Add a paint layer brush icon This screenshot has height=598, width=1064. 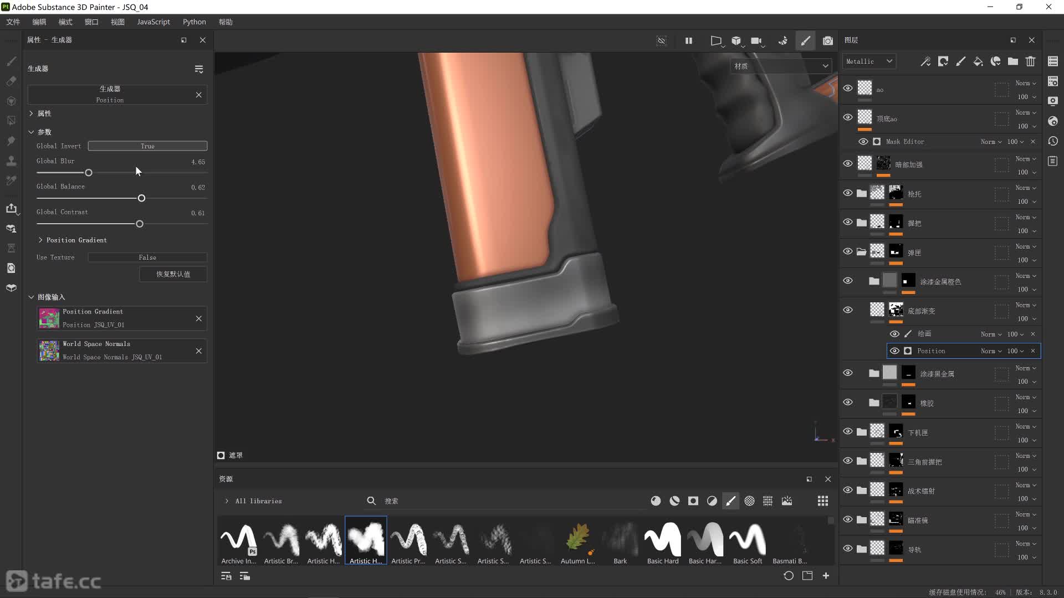click(961, 61)
